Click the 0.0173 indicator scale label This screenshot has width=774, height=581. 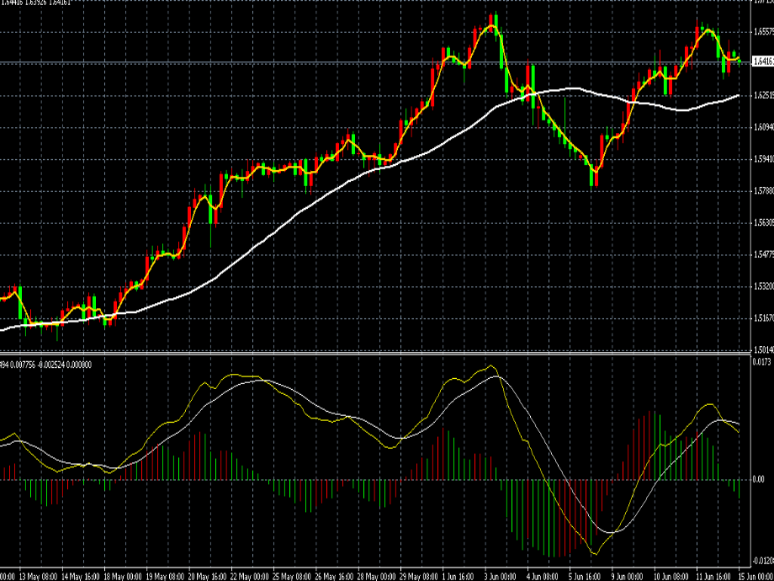(763, 362)
